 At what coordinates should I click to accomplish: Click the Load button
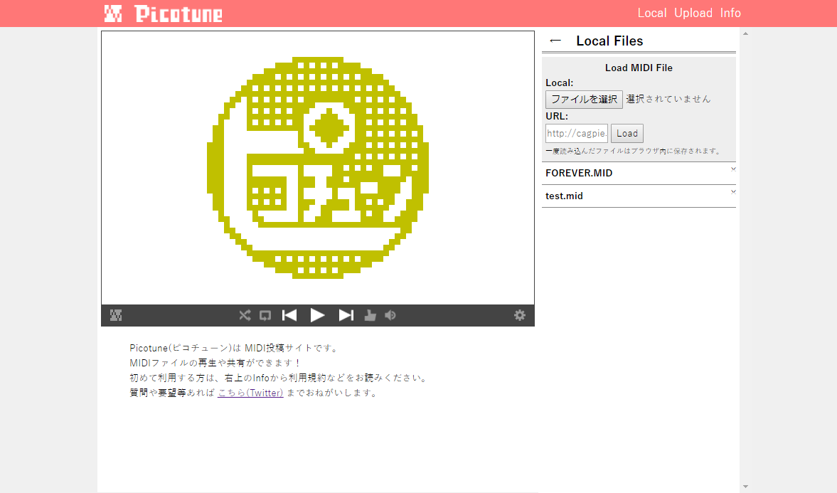point(627,134)
